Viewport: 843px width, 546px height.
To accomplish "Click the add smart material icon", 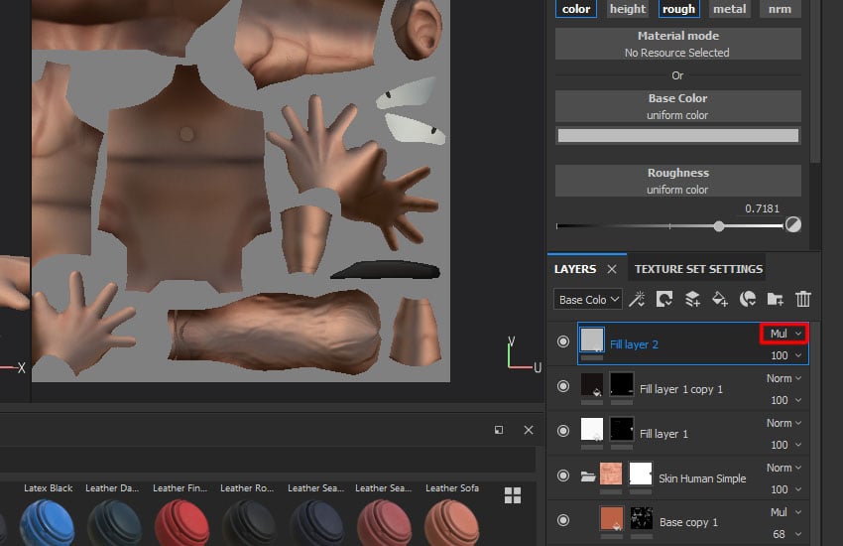I will tap(749, 299).
